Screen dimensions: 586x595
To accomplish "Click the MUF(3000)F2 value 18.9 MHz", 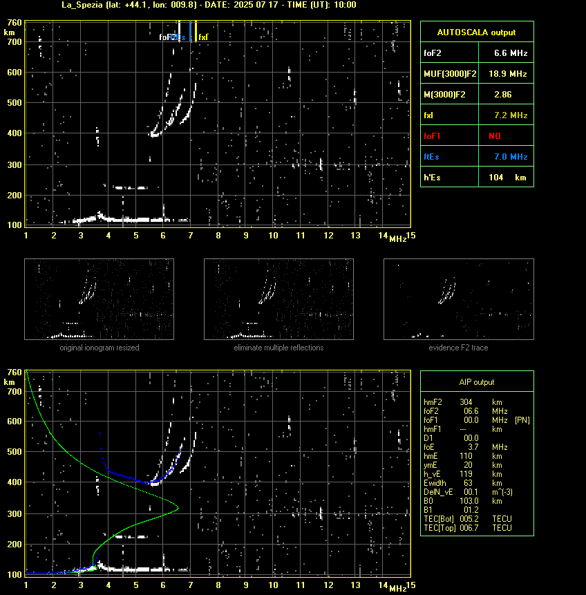I will (x=507, y=74).
